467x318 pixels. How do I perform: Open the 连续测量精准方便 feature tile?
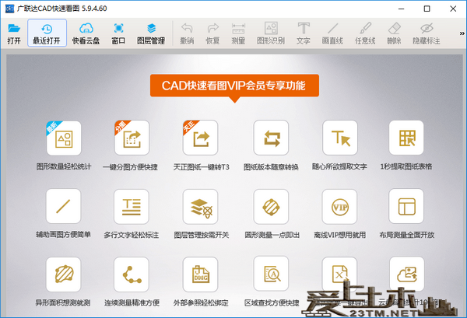coord(132,274)
